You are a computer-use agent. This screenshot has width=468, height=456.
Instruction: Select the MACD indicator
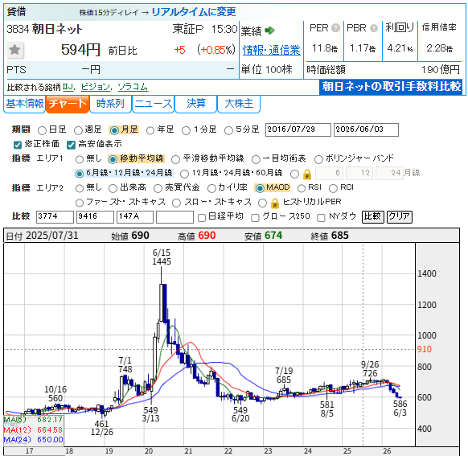pos(260,188)
